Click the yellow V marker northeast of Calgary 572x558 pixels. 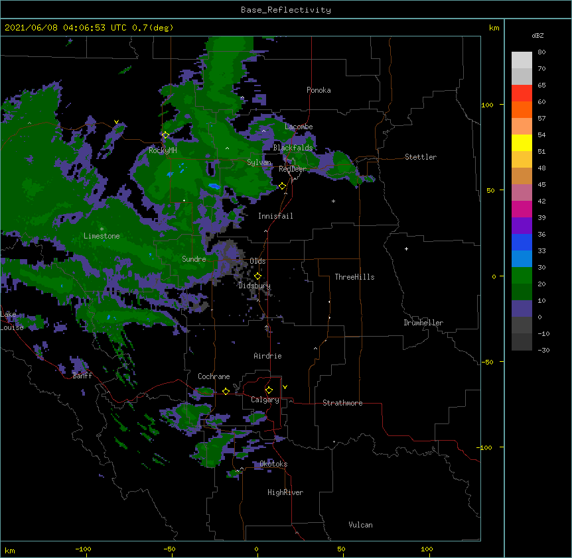285,387
